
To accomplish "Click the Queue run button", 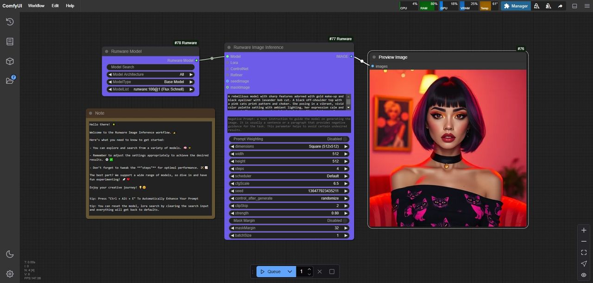I will [x=270, y=271].
